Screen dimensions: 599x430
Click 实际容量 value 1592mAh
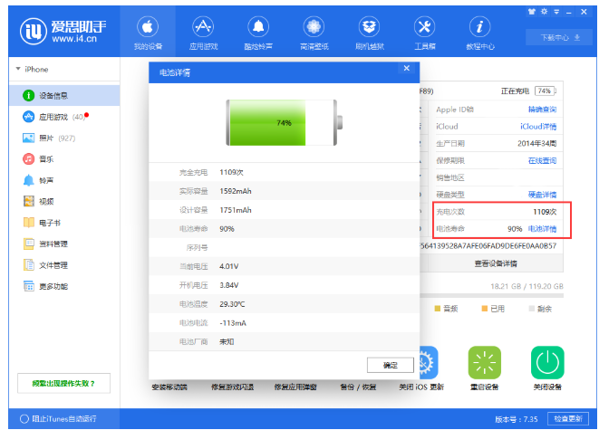click(236, 191)
